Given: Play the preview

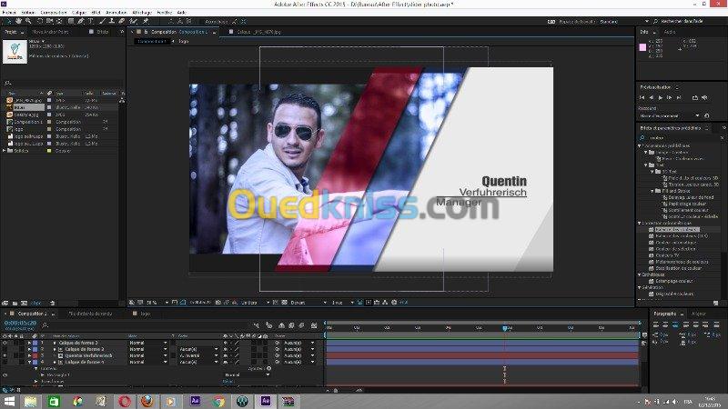Looking at the screenshot, I should click(661, 97).
